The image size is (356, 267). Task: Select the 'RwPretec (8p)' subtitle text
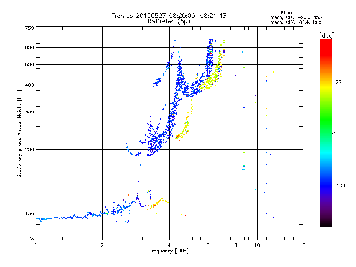point(169,21)
